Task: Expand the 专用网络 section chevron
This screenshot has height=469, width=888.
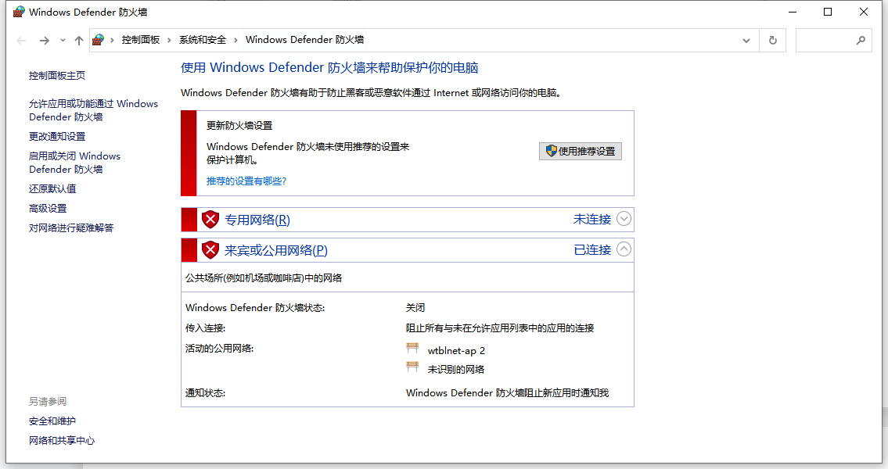Action: tap(624, 219)
